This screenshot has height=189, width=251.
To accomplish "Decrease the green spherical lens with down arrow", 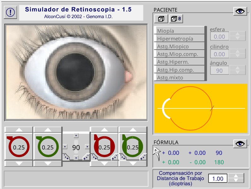I will pos(48,163).
